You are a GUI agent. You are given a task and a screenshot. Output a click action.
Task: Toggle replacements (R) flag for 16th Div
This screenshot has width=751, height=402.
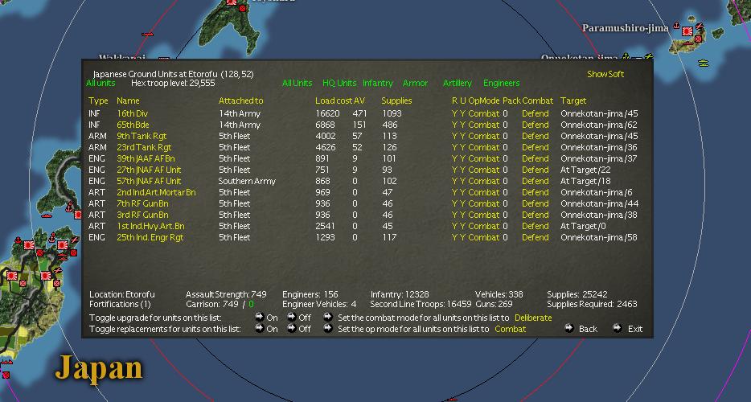454,113
